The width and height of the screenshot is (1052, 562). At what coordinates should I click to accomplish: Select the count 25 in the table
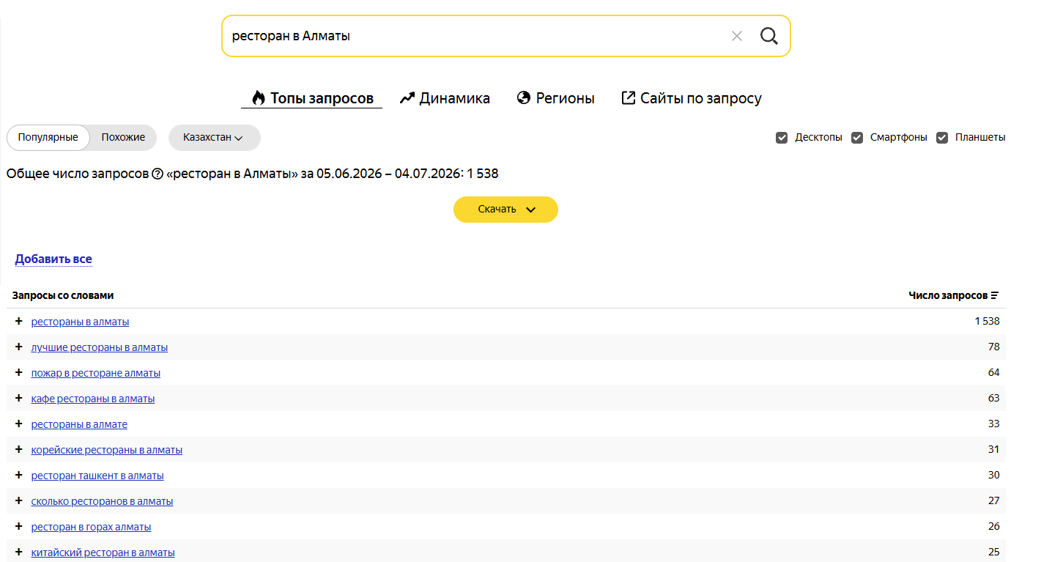(x=993, y=552)
